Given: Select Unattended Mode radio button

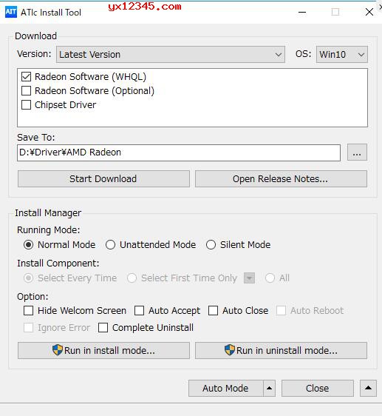Looking at the screenshot, I should pos(111,244).
